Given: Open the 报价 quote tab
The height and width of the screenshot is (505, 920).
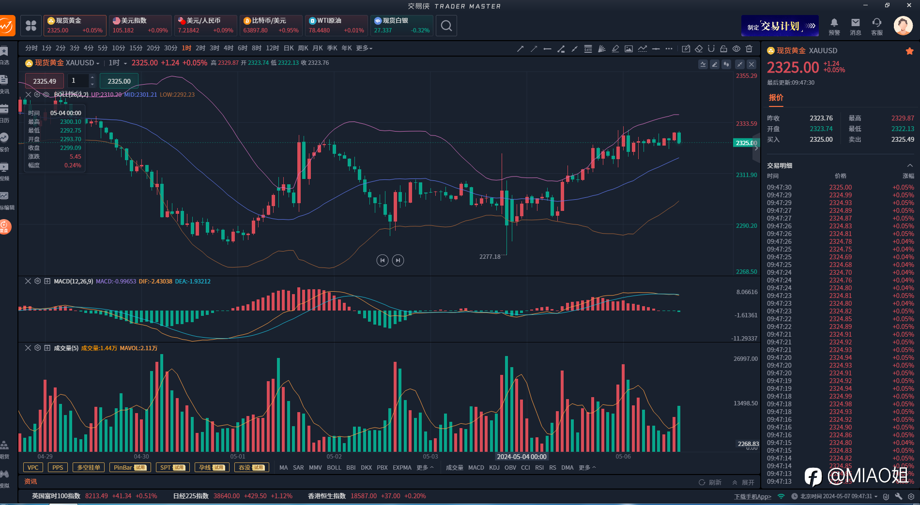Looking at the screenshot, I should click(776, 98).
